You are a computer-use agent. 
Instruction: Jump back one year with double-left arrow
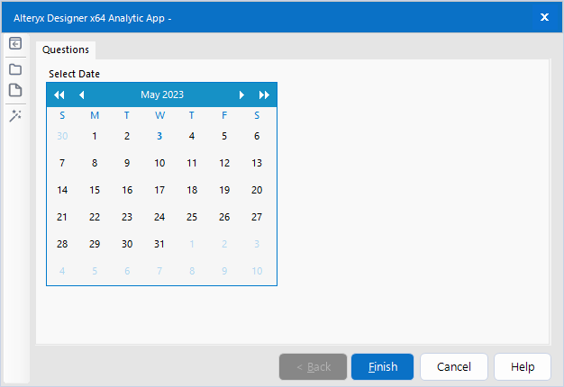pos(59,94)
